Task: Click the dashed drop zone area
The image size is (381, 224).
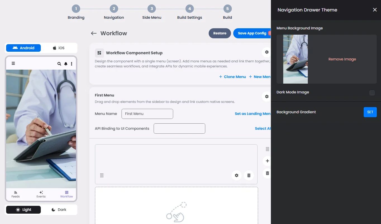Action: [x=176, y=206]
